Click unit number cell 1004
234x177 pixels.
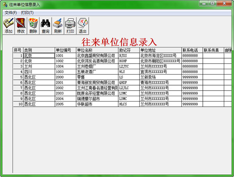(66, 66)
